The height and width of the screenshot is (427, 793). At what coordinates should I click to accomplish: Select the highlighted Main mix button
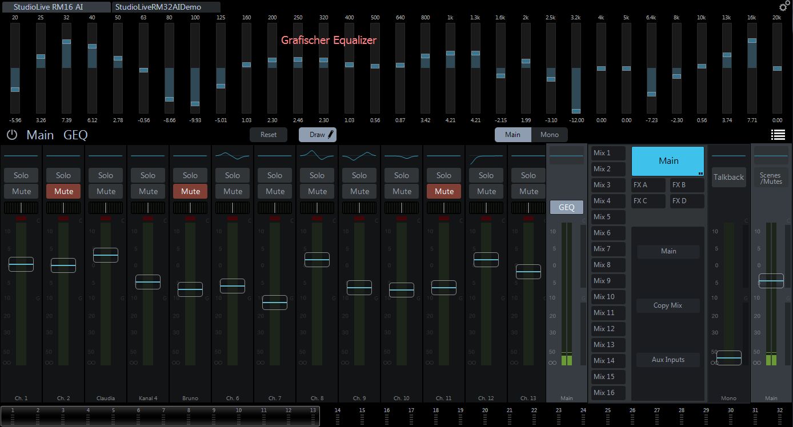[x=668, y=161]
